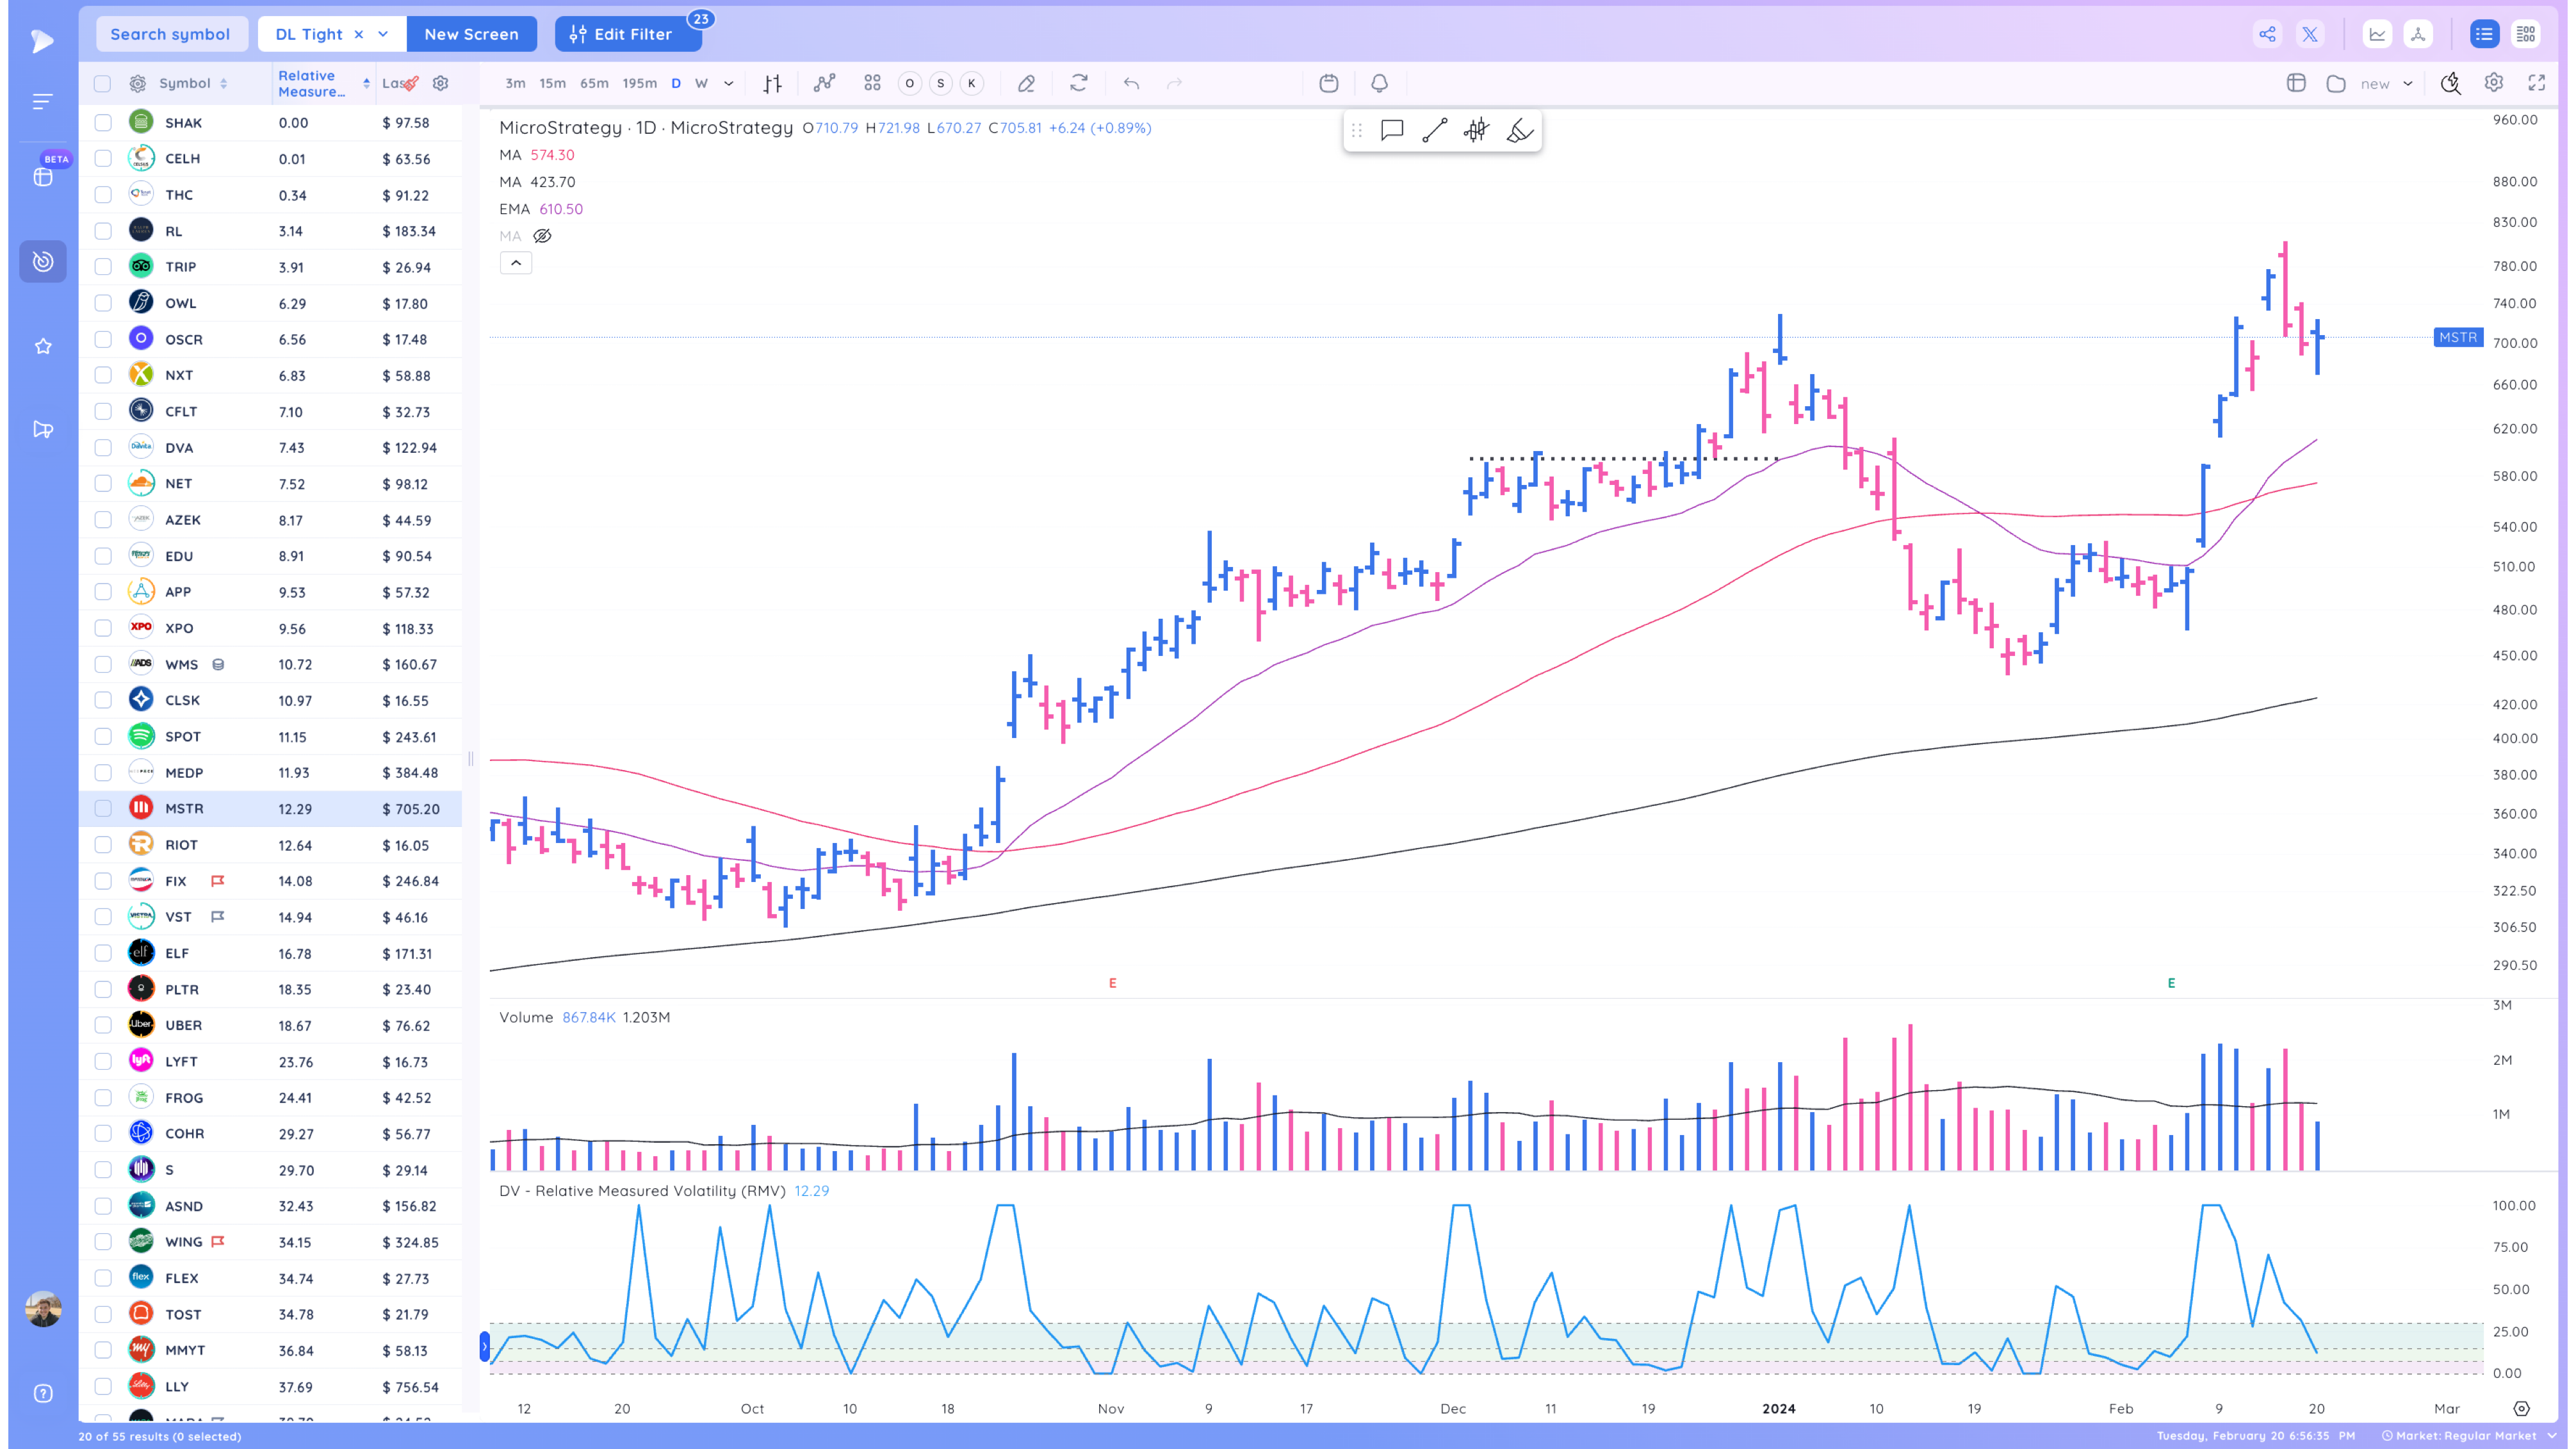Select the daily D timeframe
The image size is (2576, 1449).
(676, 83)
